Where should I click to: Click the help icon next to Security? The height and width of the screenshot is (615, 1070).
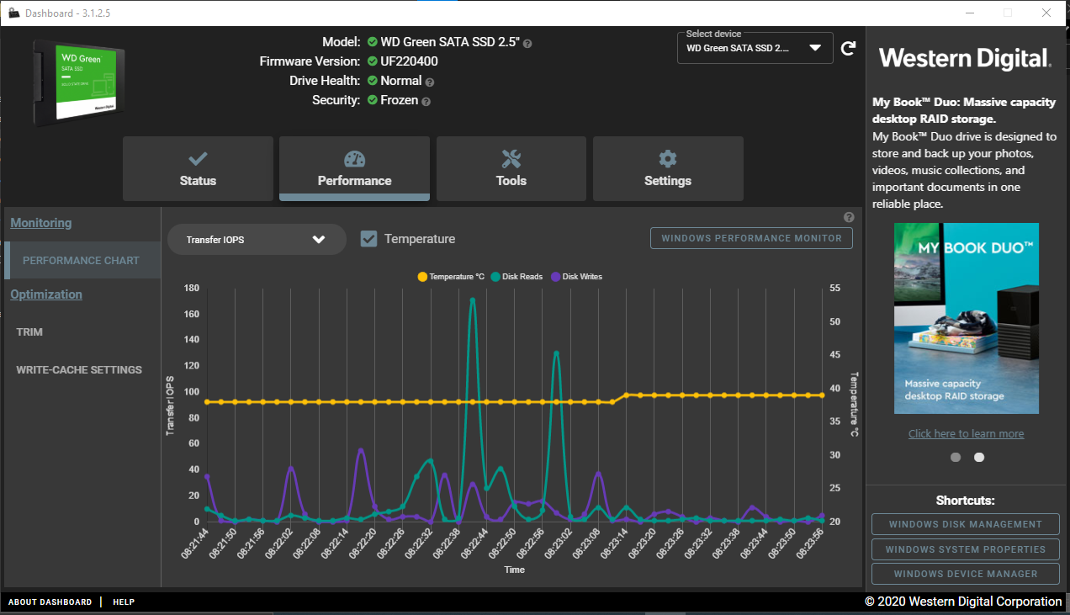[426, 102]
